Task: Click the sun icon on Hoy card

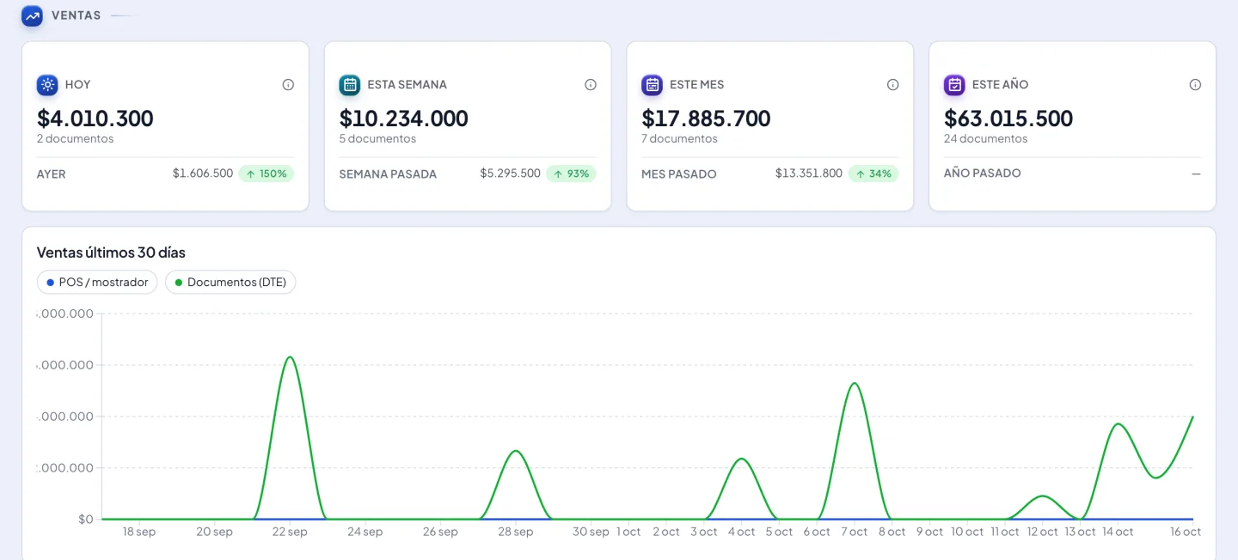Action: 47,85
